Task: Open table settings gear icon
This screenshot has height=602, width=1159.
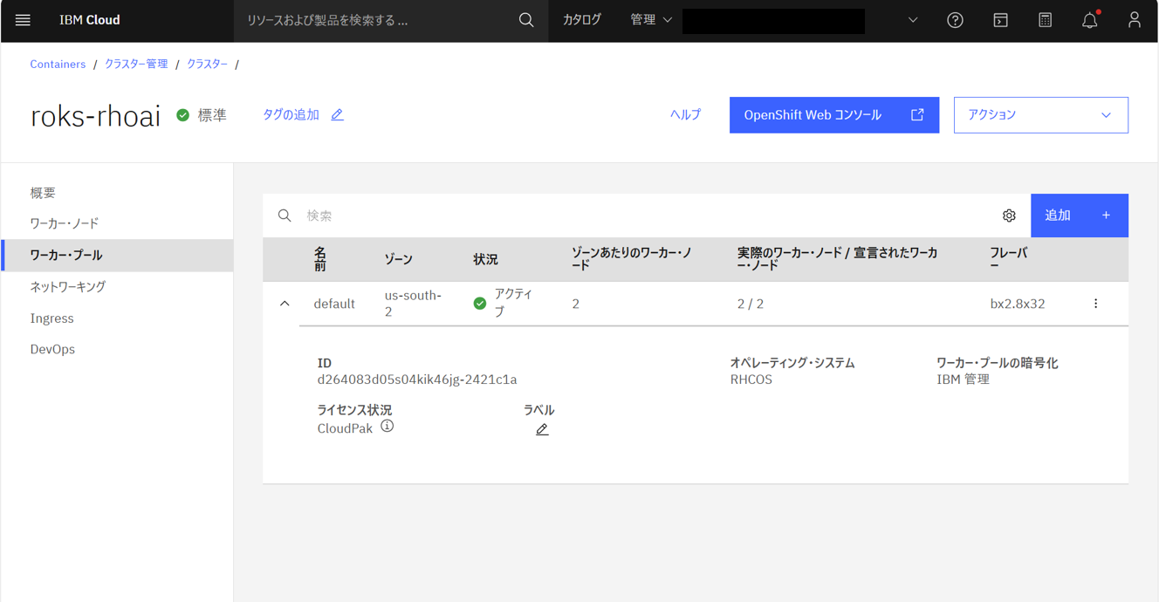Action: (1009, 215)
